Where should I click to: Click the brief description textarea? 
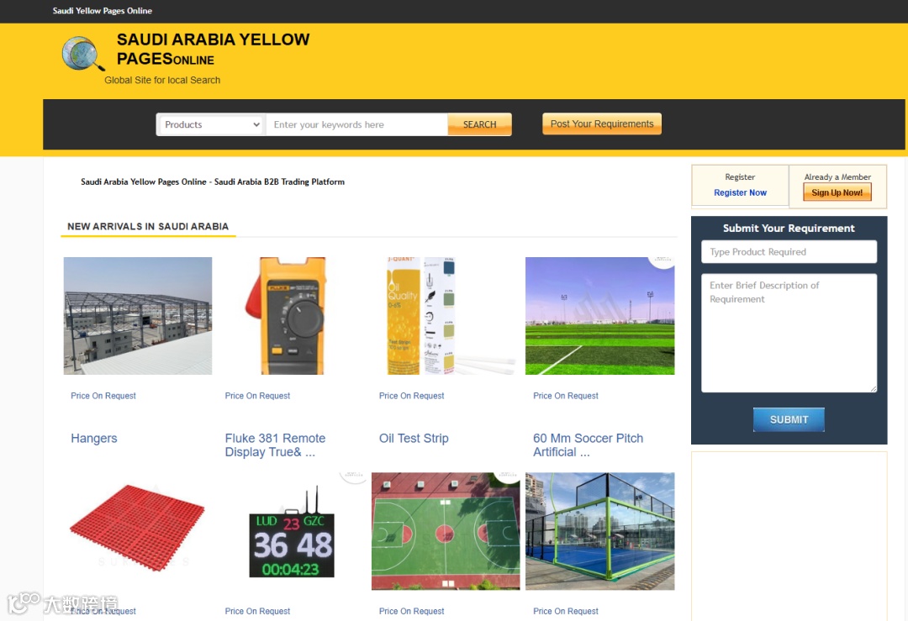[x=789, y=333]
